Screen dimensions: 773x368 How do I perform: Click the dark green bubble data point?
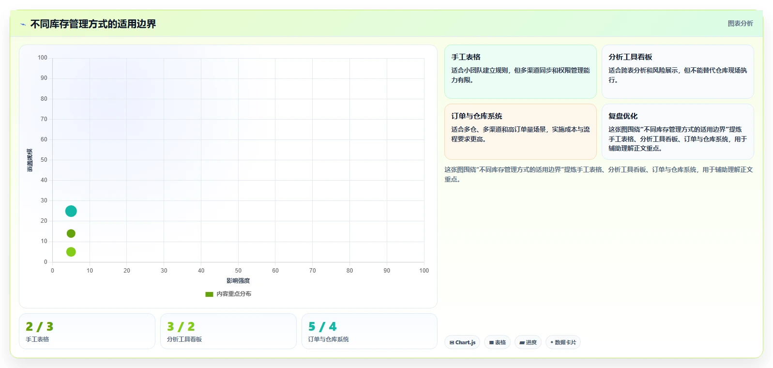tap(71, 233)
